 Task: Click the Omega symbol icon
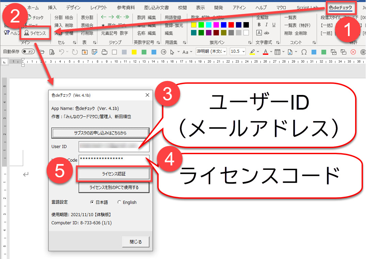(x=304, y=52)
